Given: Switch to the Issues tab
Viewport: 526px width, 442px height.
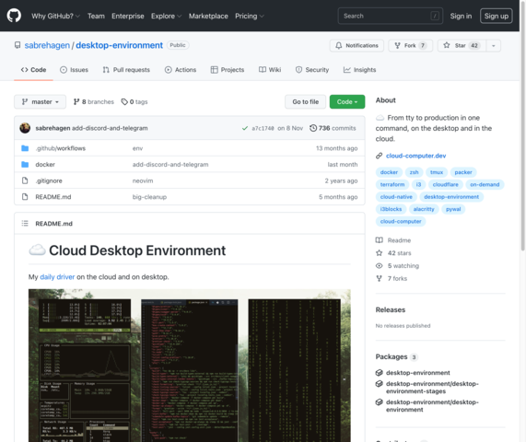Looking at the screenshot, I should point(74,70).
